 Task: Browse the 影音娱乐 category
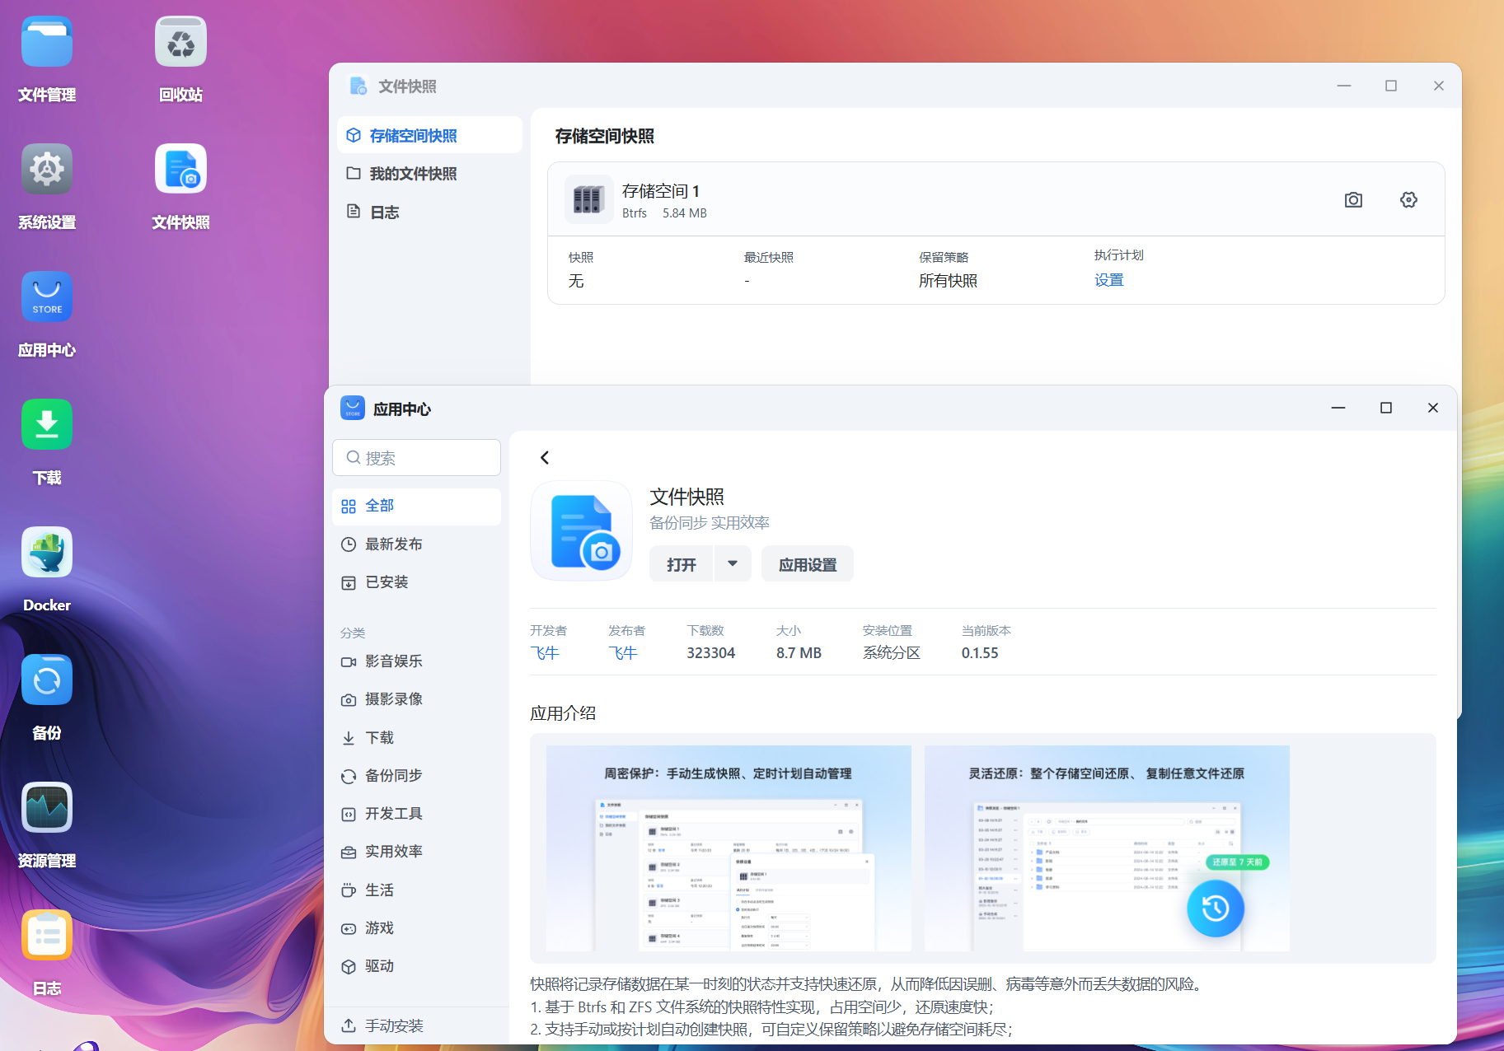coord(416,661)
